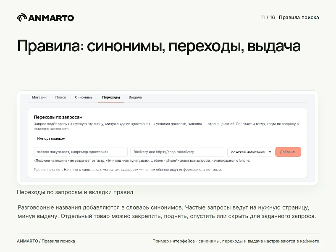Click the caption Переходы по запросам и вкладки правил
Viewport: 336px width, 252px height.
point(75,192)
